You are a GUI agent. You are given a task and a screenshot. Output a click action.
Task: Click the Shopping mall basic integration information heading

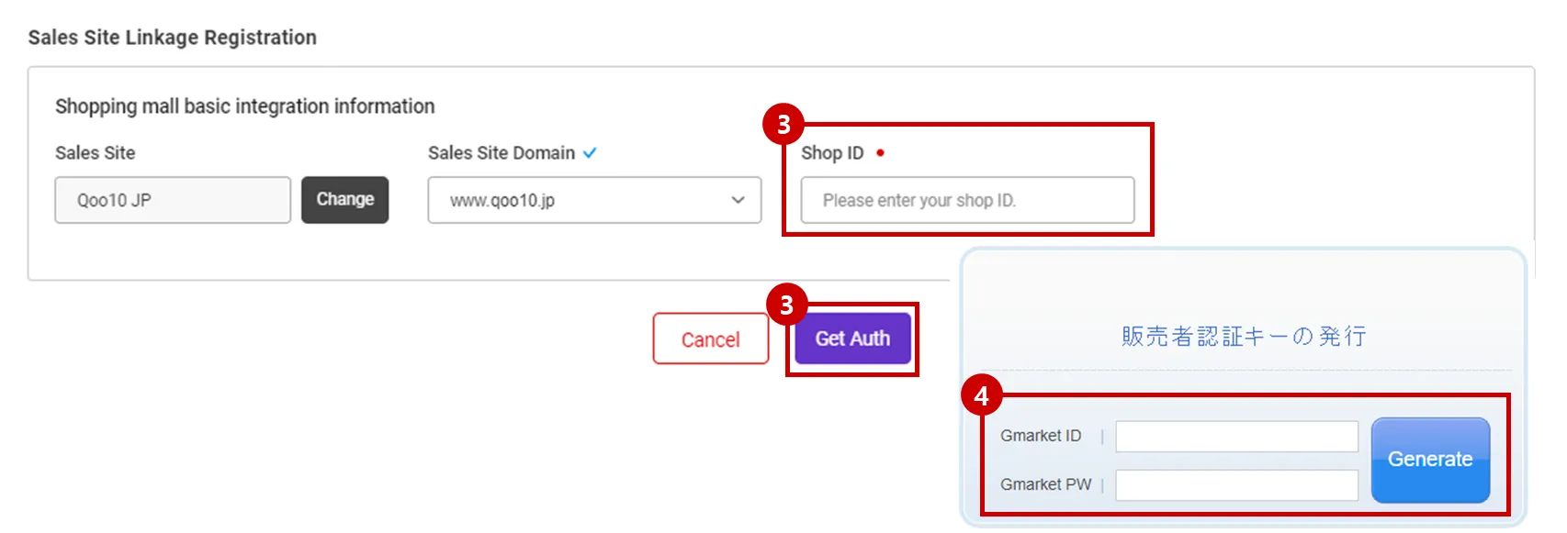coord(244,106)
